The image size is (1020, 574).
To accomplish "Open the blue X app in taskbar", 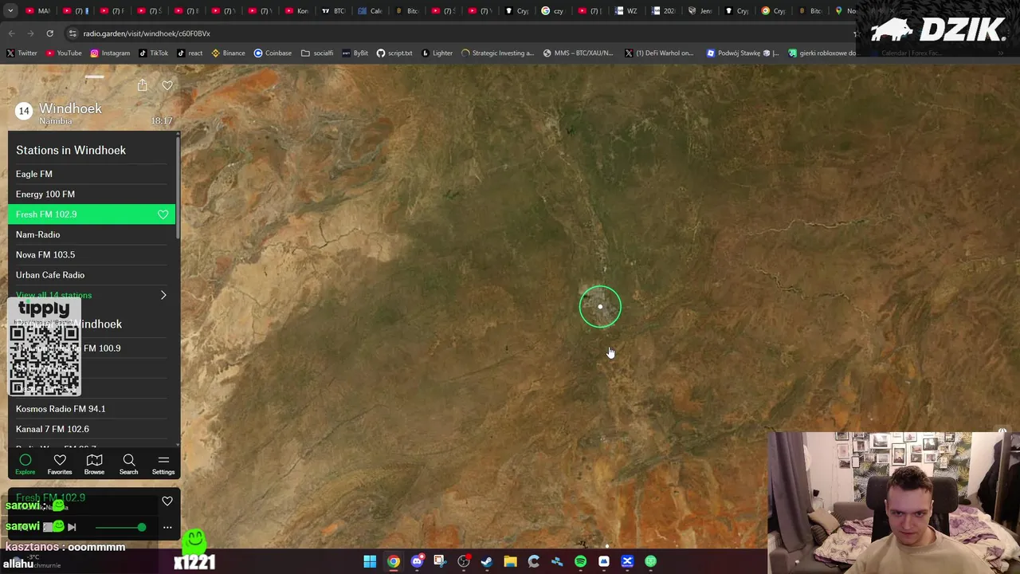I will click(x=627, y=561).
